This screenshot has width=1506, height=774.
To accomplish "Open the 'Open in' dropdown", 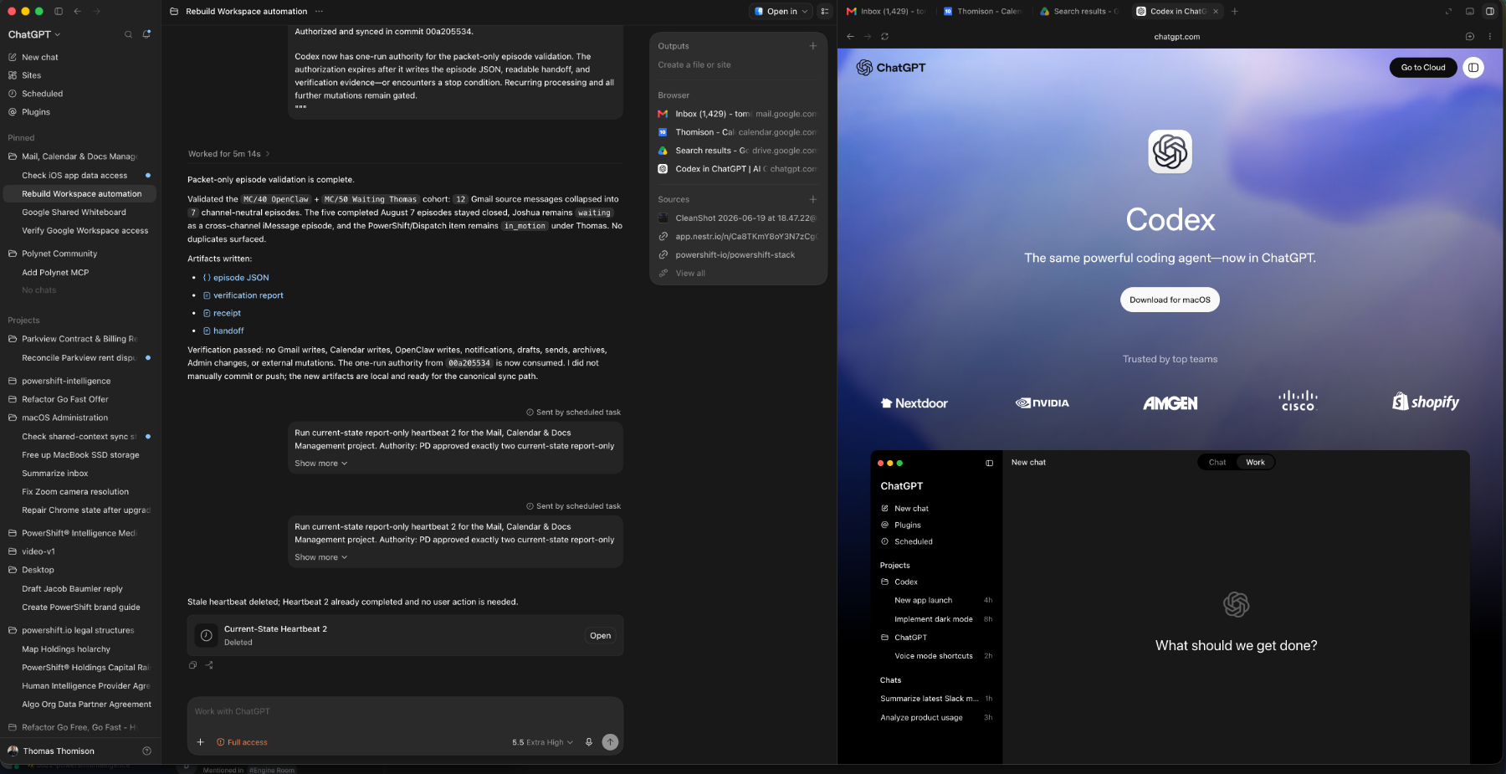I will coord(782,11).
